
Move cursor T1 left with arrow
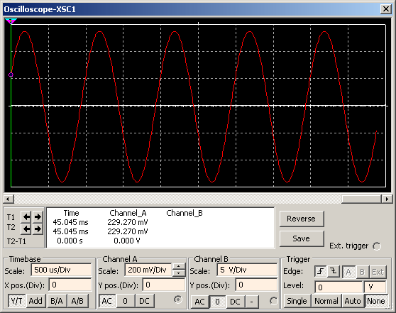26,216
